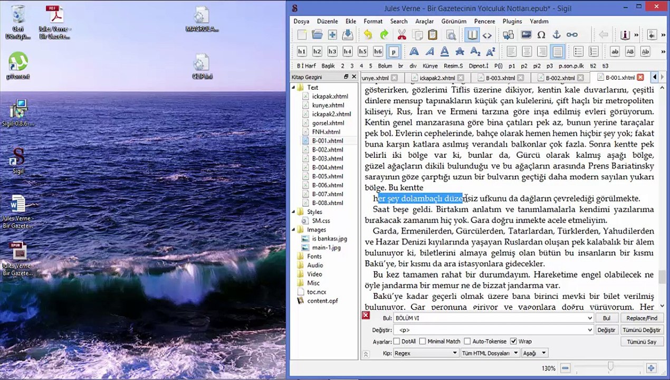
Task: Apply h1 heading style
Action: click(x=302, y=52)
